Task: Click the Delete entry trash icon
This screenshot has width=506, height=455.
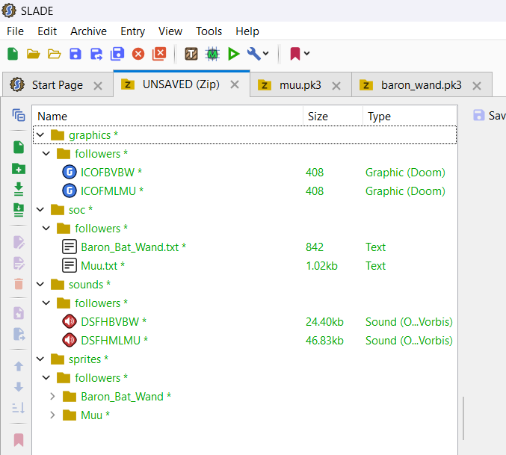Action: [19, 284]
